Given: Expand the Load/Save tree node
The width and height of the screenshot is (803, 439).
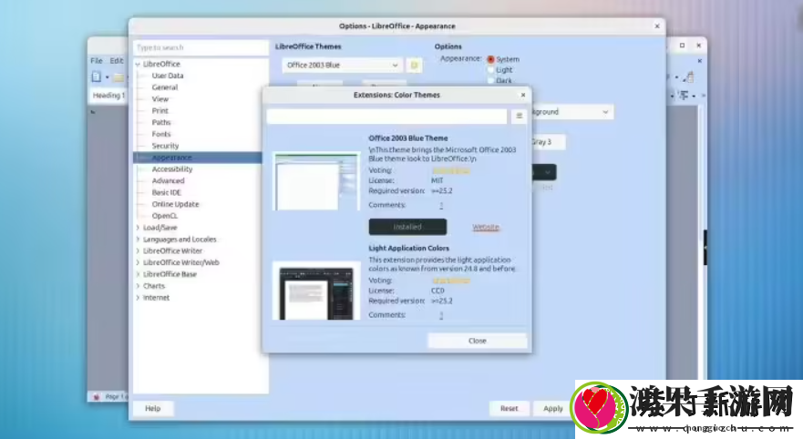Looking at the screenshot, I should (138, 227).
